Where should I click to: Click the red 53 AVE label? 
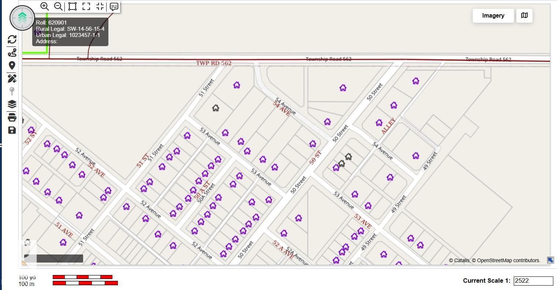coord(363,222)
